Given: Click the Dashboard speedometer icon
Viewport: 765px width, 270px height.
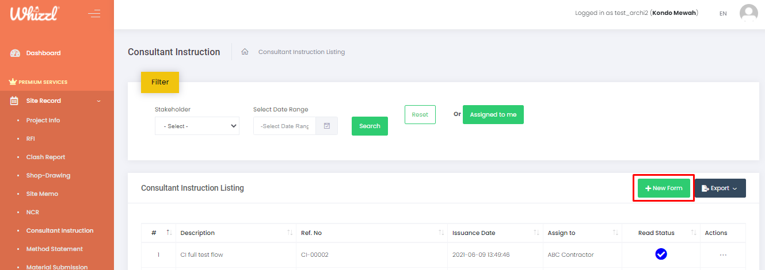Looking at the screenshot, I should [x=16, y=53].
